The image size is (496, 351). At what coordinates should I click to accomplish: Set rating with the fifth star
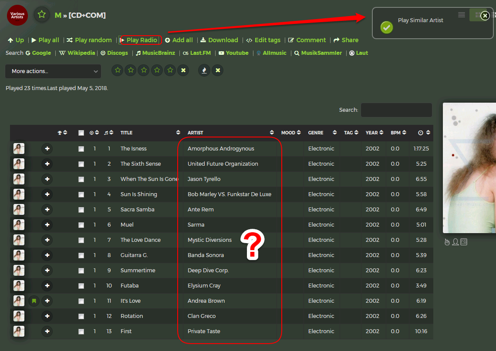(x=170, y=70)
